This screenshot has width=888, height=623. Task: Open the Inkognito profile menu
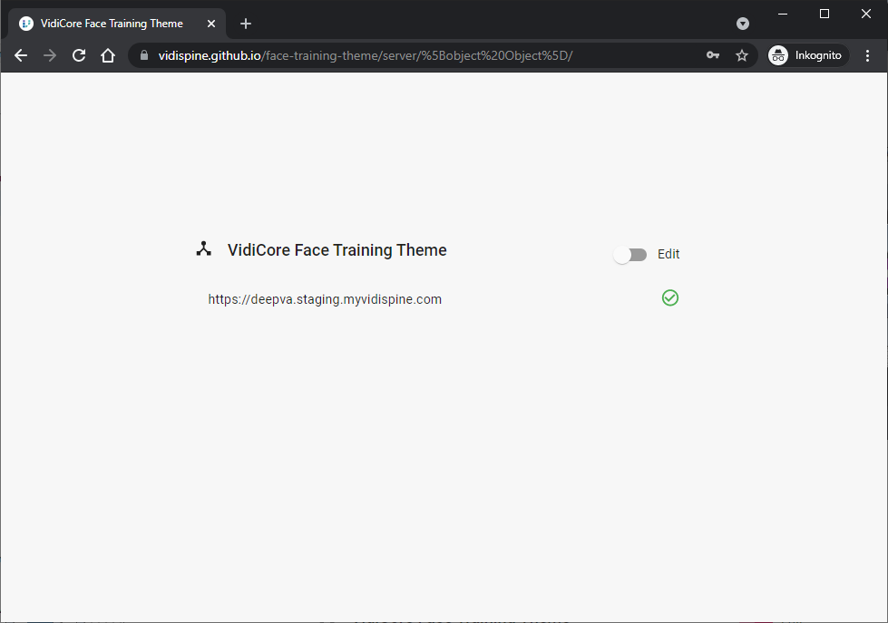[x=807, y=55]
